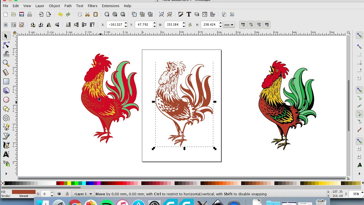The width and height of the screenshot is (364, 205).
Task: Click the X coordinate input field
Action: coord(115,25)
